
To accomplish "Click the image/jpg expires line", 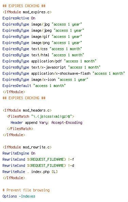I will tap(42, 24).
